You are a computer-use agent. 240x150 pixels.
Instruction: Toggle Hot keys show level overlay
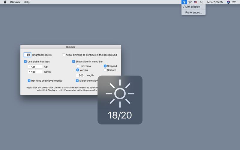[29, 81]
